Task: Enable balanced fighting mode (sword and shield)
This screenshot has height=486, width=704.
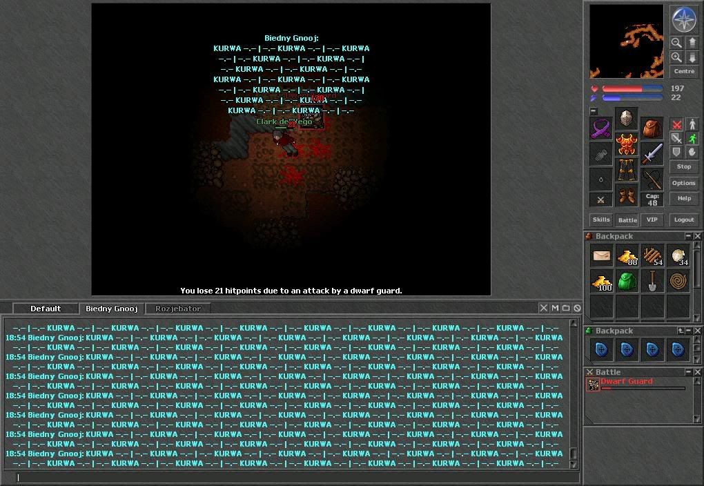Action: [676, 138]
